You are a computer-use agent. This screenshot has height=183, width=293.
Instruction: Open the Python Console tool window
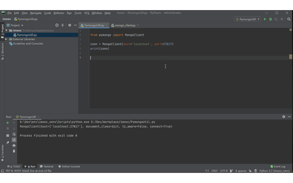(x=69, y=167)
